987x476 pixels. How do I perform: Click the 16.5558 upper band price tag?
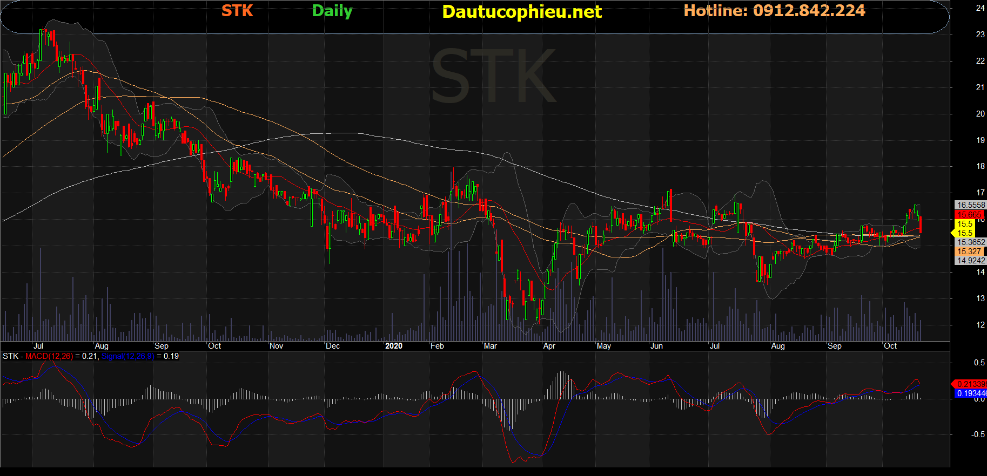[x=970, y=205]
